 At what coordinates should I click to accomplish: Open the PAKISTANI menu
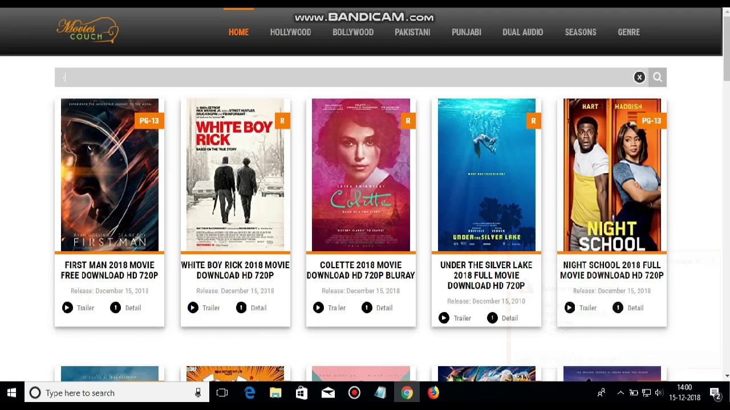(412, 32)
